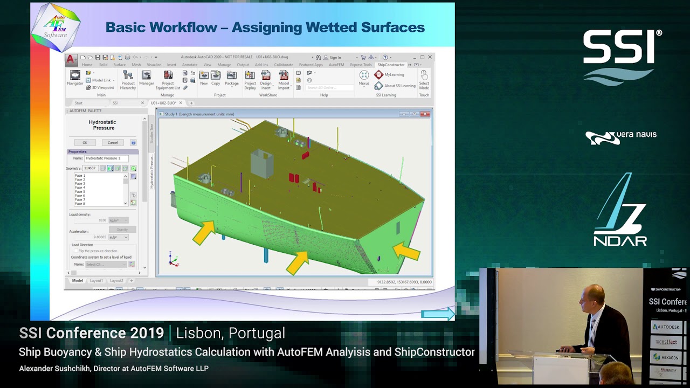Click the Gravity button

click(x=122, y=230)
